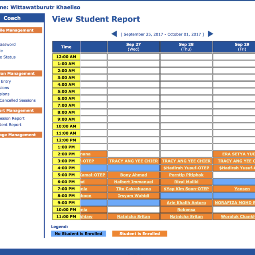Click the 12:00 PM time cell
The width and height of the screenshot is (255, 255).
pos(66,140)
